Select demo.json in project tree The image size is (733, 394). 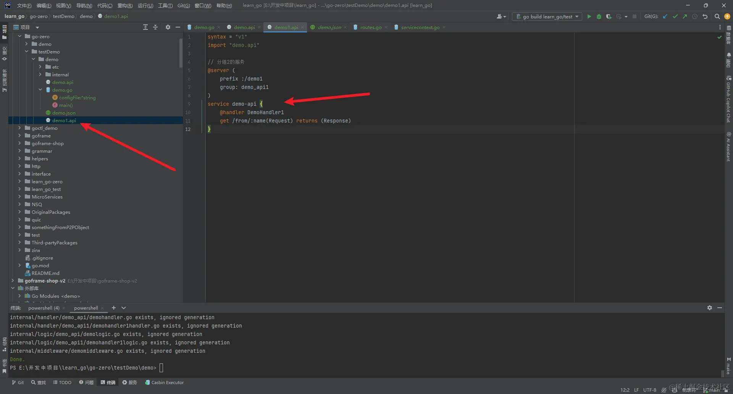click(64, 113)
